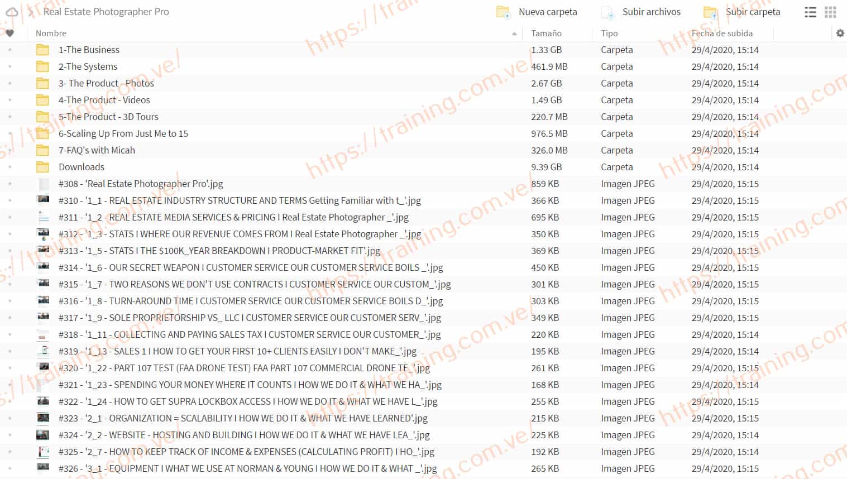The height and width of the screenshot is (479, 847).
Task: Select file #311 REAL ESTATE MEDIA SERVICES
Action: 233,217
